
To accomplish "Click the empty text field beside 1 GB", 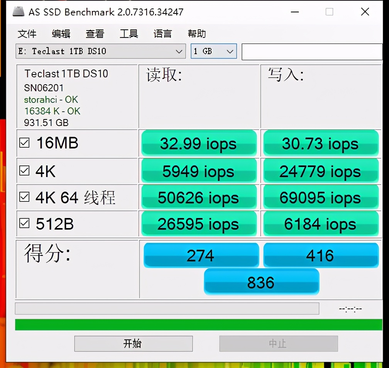I will tap(312, 52).
